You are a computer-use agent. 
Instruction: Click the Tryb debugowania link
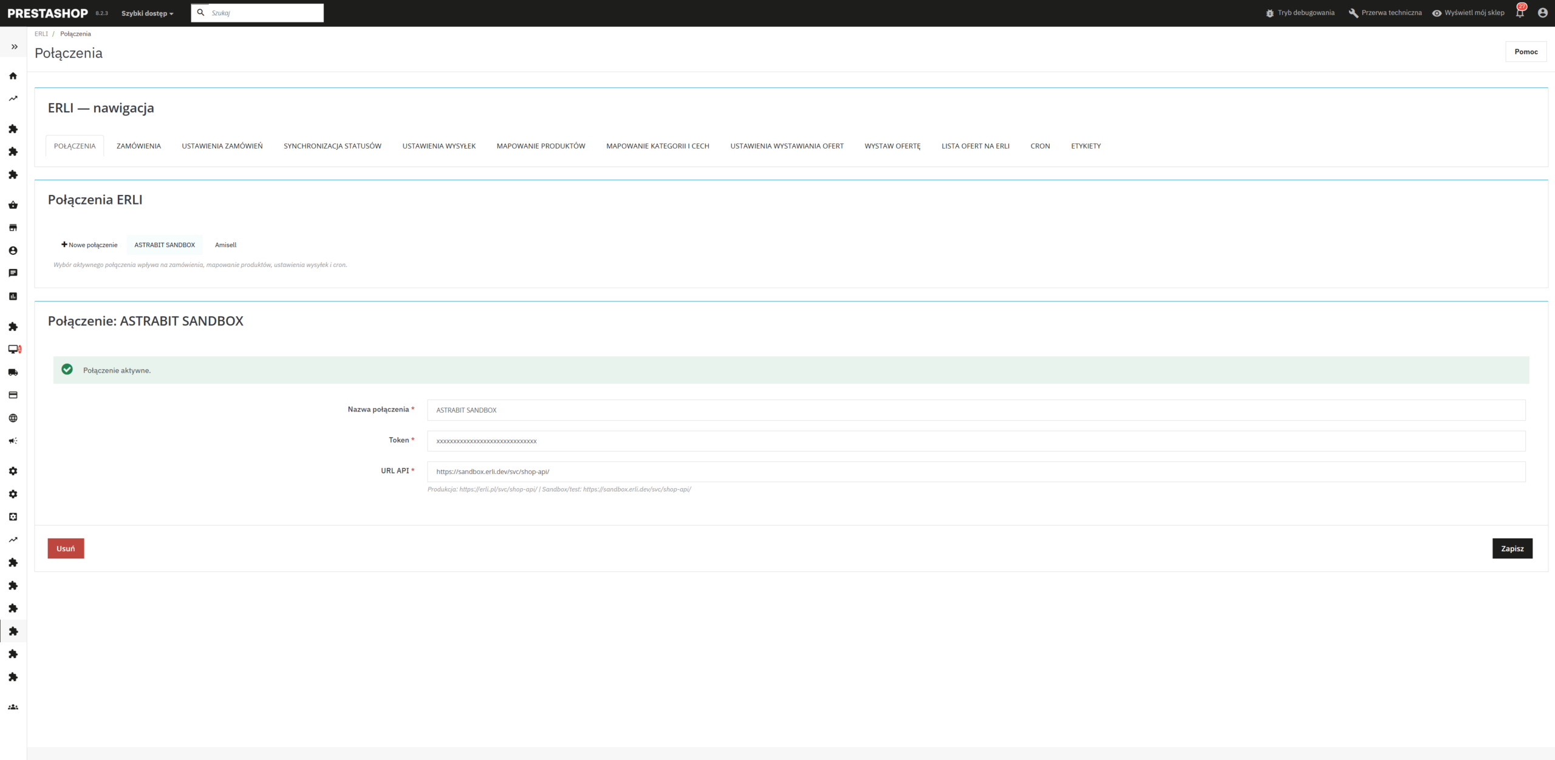1306,13
